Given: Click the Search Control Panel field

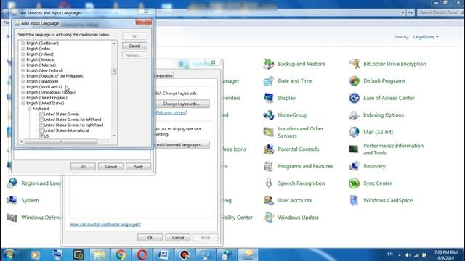Looking at the screenshot, I should click(440, 12).
